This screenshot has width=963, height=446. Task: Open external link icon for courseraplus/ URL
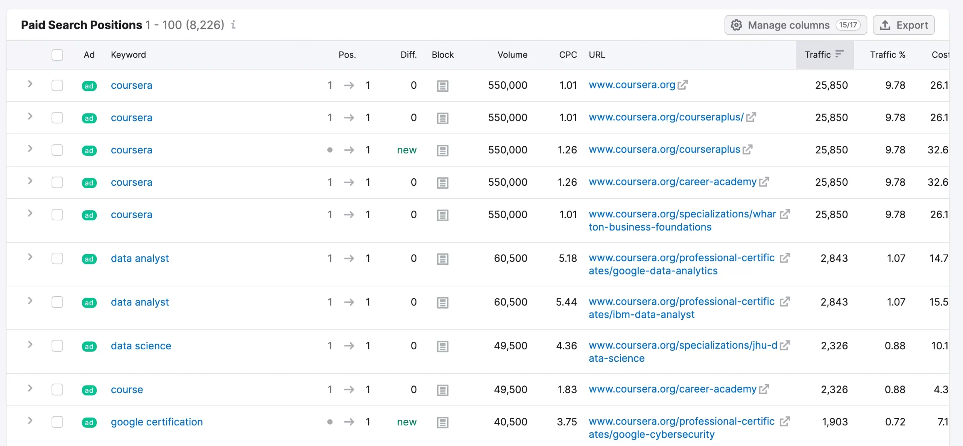751,117
